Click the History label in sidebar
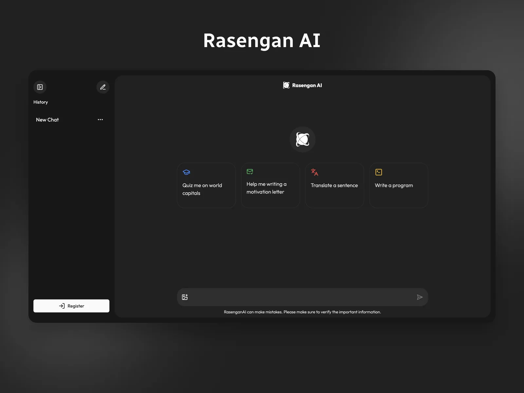 pos(41,102)
